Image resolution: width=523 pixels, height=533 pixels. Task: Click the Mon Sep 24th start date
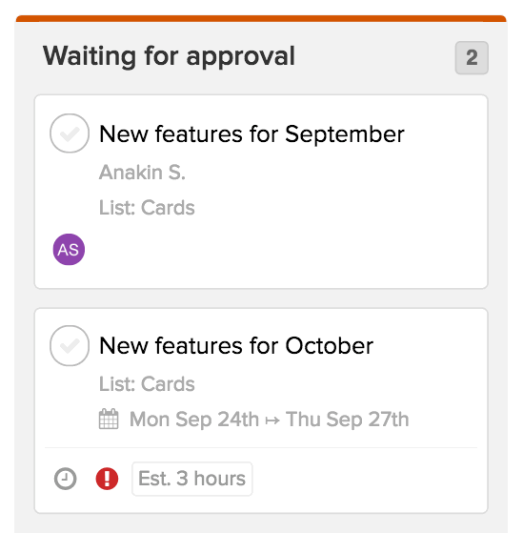coord(194,420)
